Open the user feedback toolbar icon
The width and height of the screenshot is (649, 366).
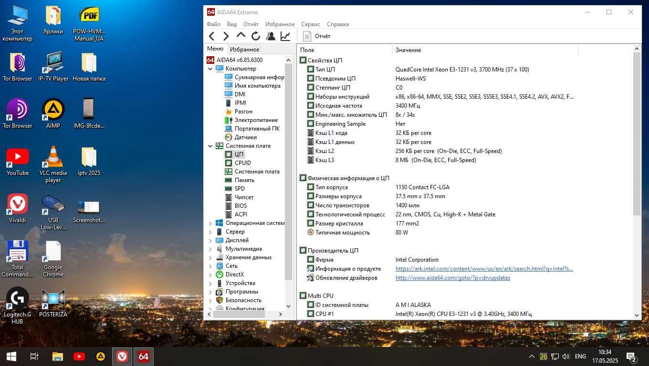click(x=271, y=36)
